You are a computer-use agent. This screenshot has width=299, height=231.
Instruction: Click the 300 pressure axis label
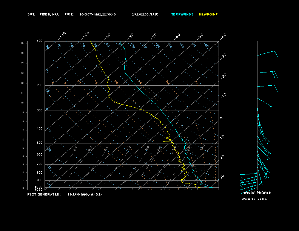[x=40, y=111]
